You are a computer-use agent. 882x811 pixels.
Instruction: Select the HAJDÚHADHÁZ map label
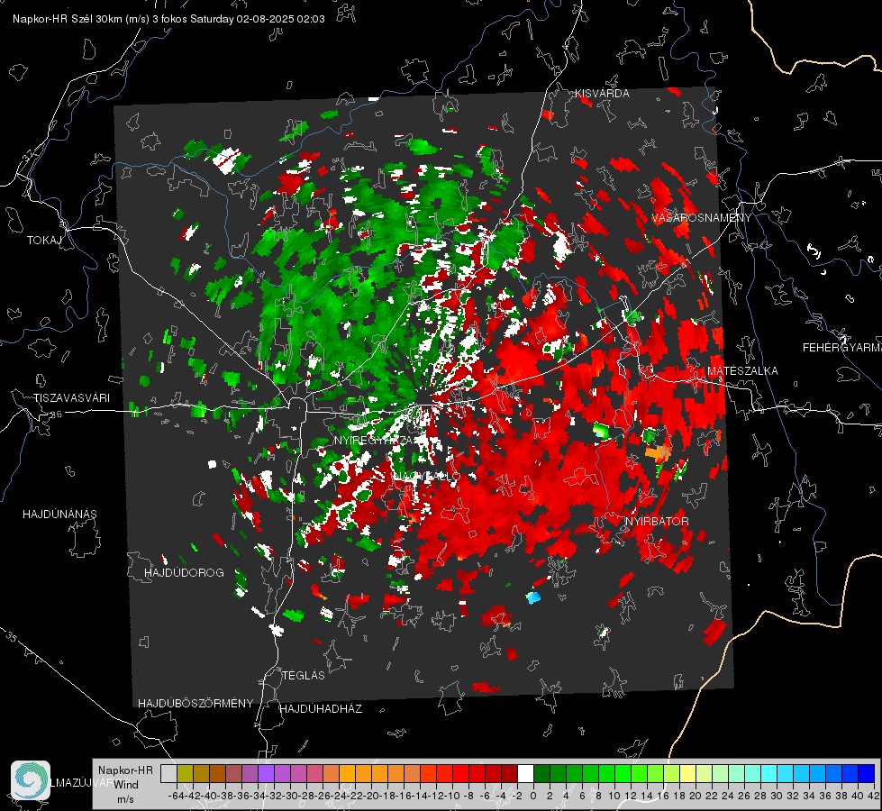coord(322,708)
